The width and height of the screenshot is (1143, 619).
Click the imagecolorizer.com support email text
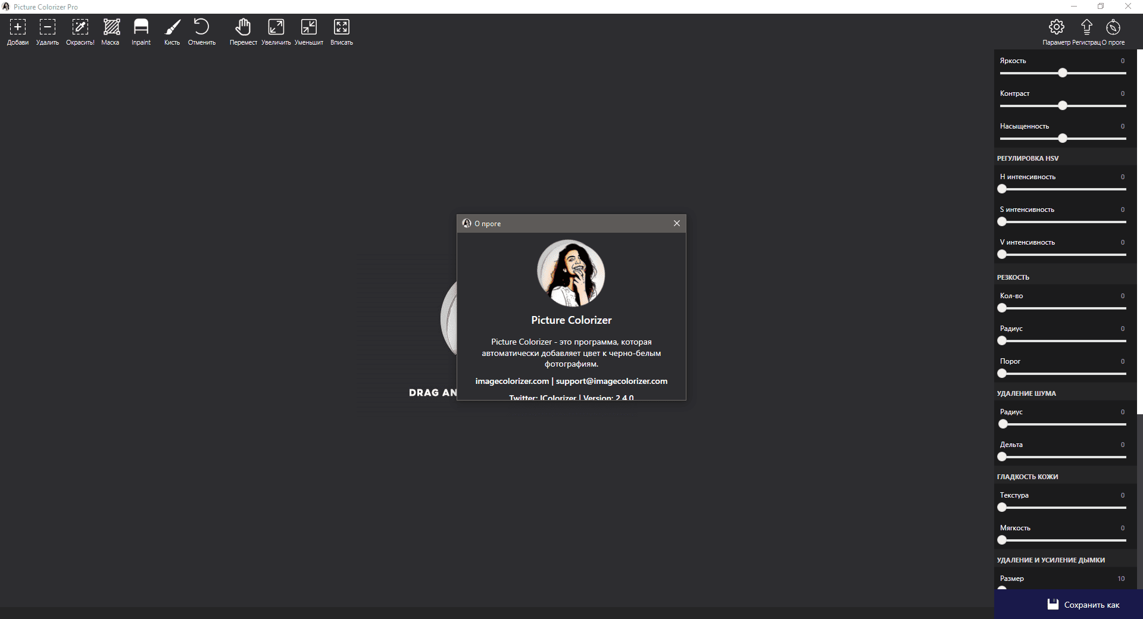coord(611,381)
